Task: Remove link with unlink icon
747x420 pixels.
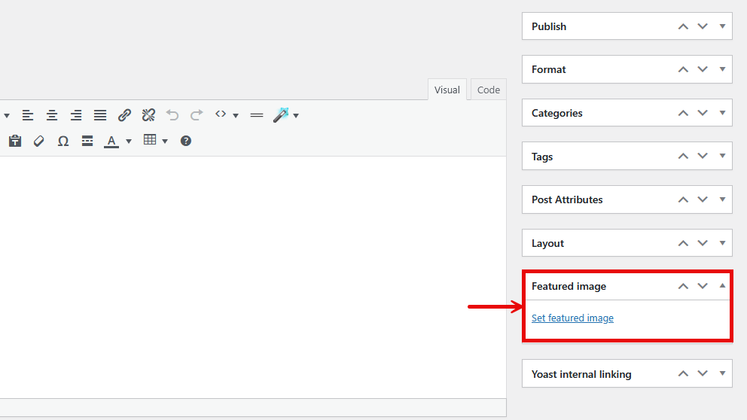Action: pyautogui.click(x=148, y=115)
